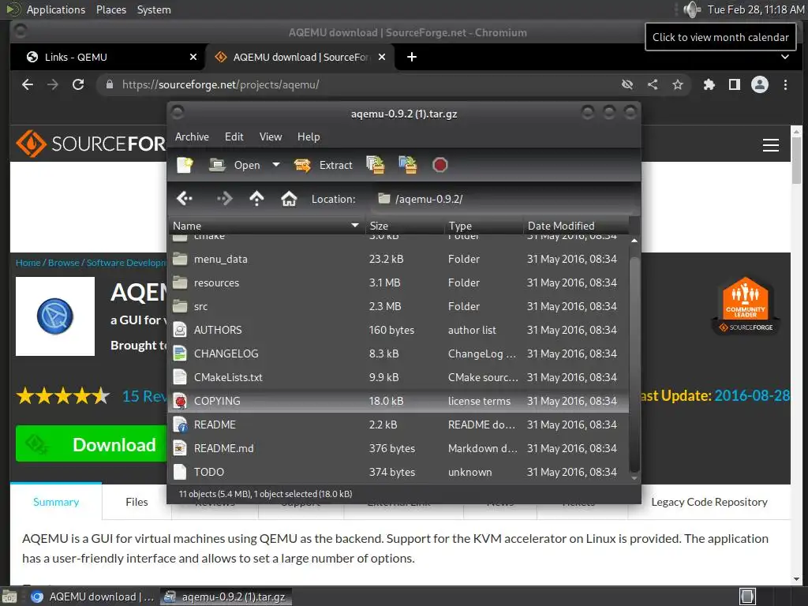Sort files by Size column
The height and width of the screenshot is (606, 808).
[x=403, y=226]
